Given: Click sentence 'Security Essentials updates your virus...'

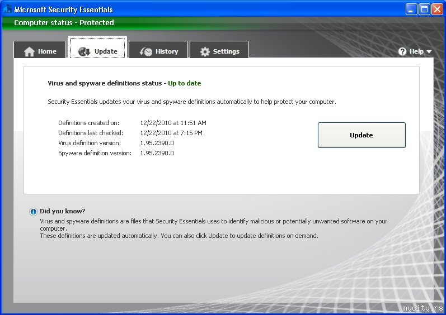Looking at the screenshot, I should (192, 102).
